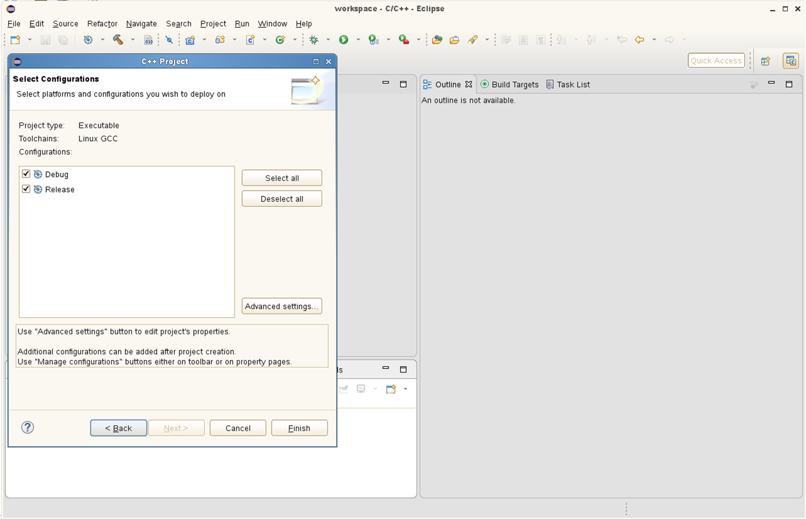Maximize the bottom console panel
806x519 pixels.
tap(404, 369)
